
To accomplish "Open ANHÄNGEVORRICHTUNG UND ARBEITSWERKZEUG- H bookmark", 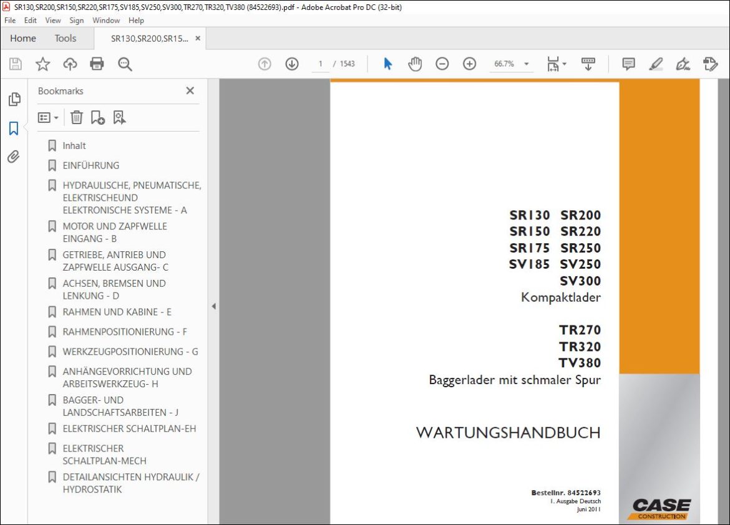I will point(127,377).
